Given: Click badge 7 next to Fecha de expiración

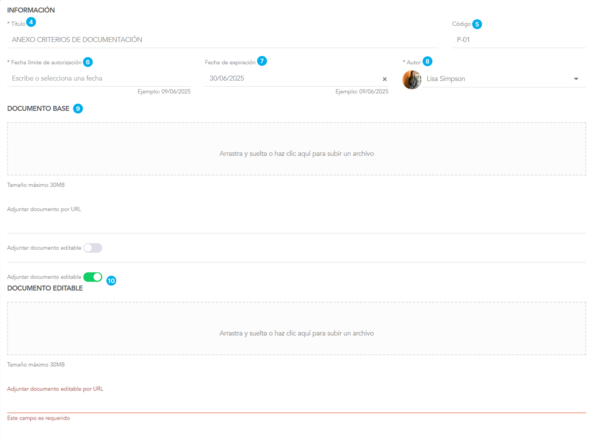Looking at the screenshot, I should click(x=262, y=61).
